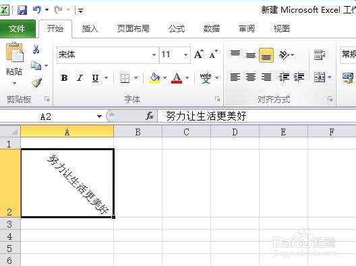Screen dimensions: 356x266
Task: Open the Name Box dropdown arrow
Action: [99, 117]
